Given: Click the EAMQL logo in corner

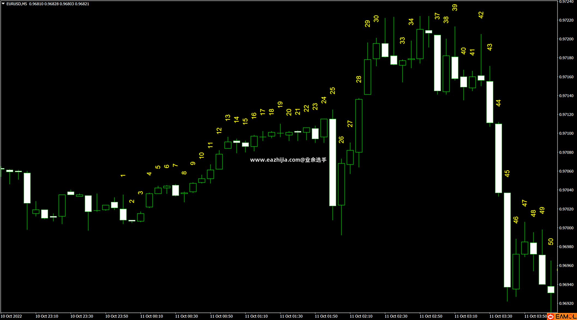Looking at the screenshot, I should 566,317.
